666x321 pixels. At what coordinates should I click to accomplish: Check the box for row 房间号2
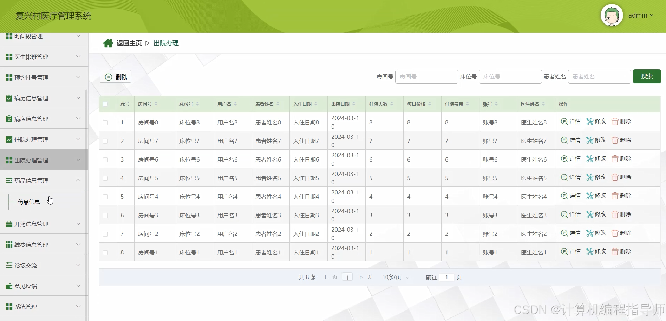click(105, 234)
